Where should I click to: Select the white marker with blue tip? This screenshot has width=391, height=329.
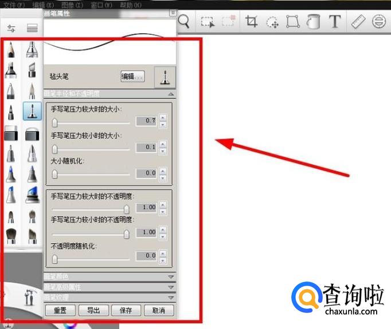pyautogui.click(x=10, y=195)
